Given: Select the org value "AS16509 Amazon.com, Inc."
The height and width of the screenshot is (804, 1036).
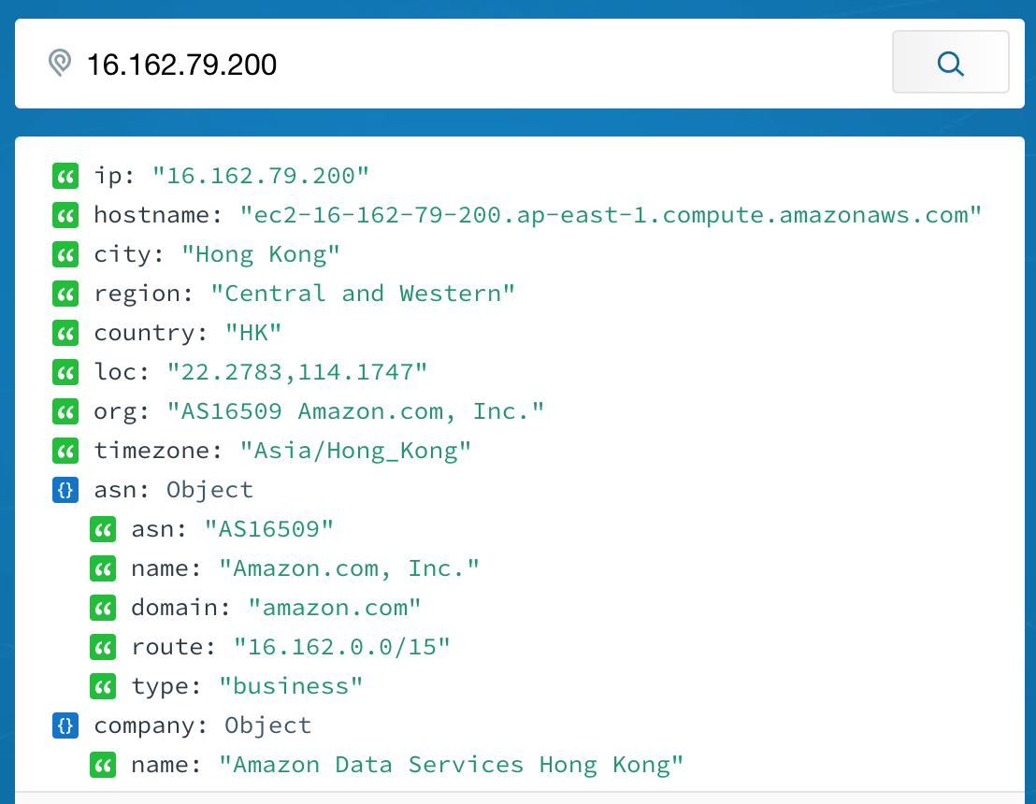Looking at the screenshot, I should point(355,411).
